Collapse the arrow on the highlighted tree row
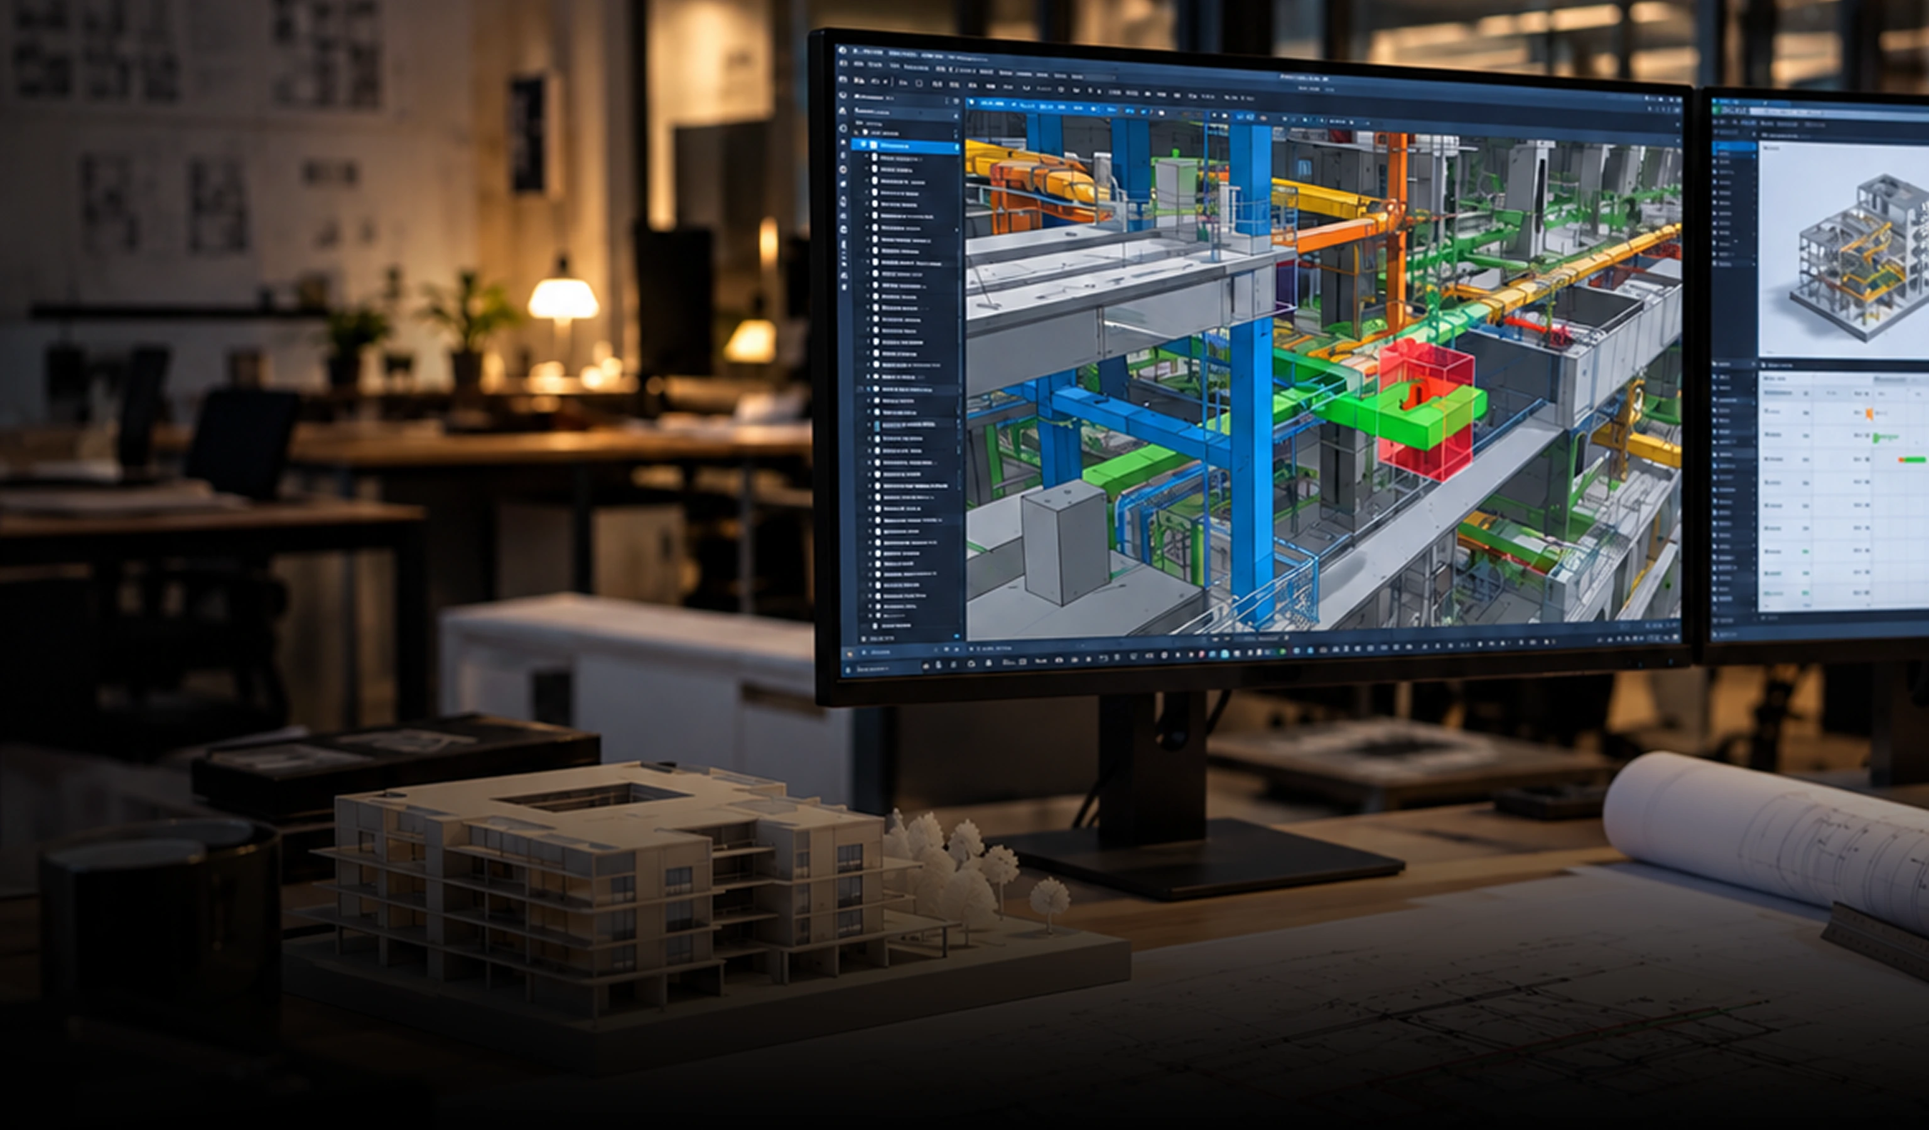The image size is (1929, 1130). [x=863, y=144]
